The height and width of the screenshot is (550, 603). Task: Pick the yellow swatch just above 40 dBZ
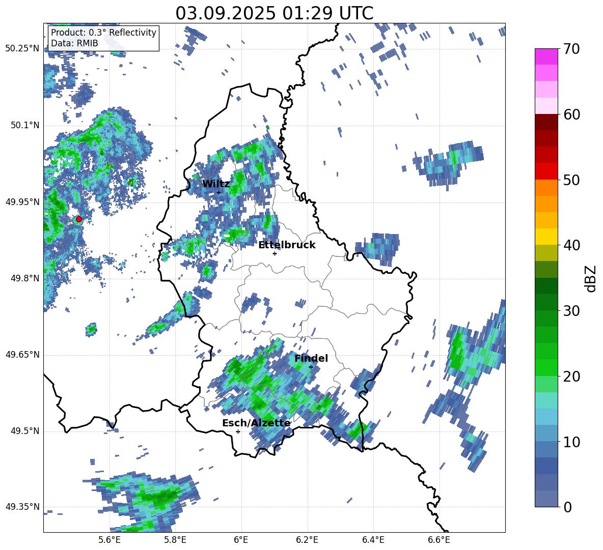[x=546, y=237]
